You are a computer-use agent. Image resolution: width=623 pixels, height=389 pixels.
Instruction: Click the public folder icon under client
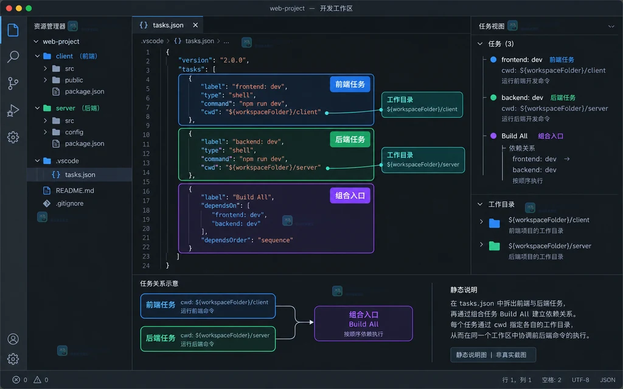coord(57,80)
